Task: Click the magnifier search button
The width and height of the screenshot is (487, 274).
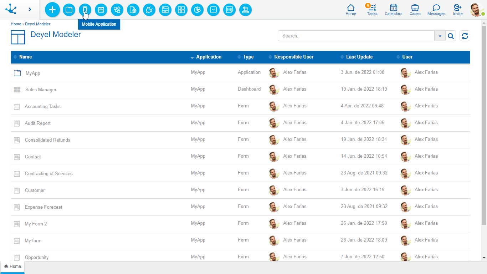Action: [451, 36]
